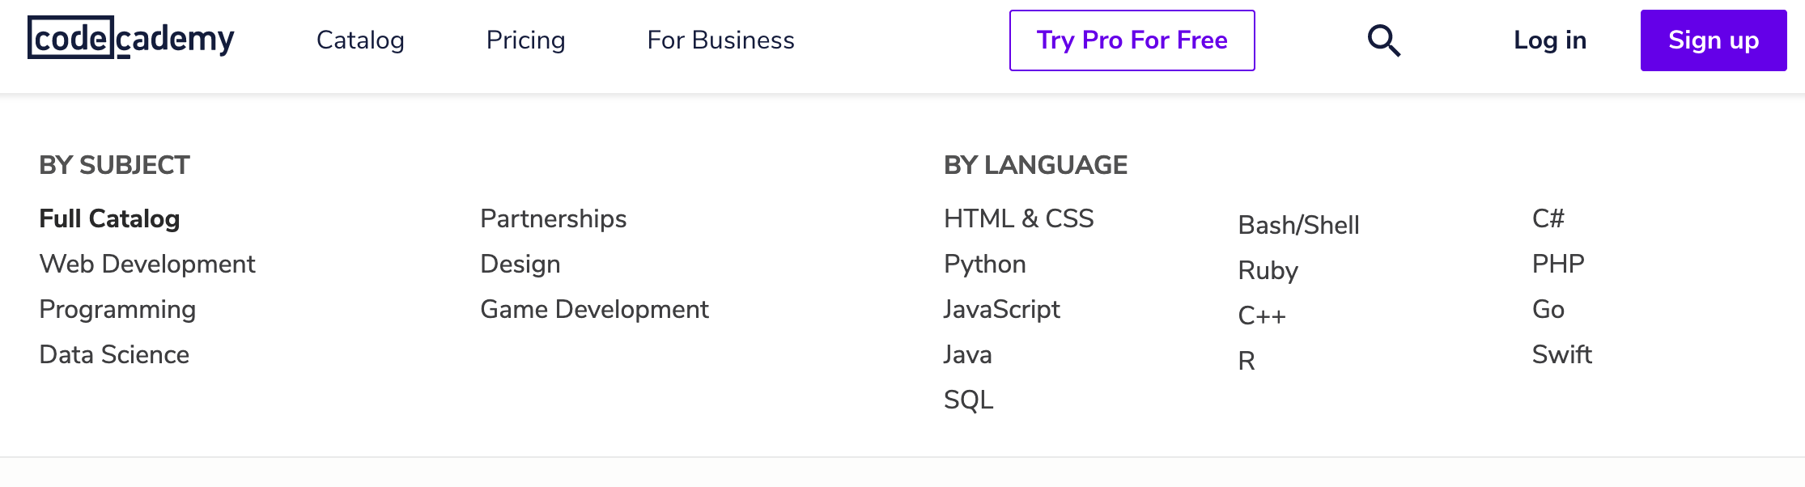This screenshot has width=1805, height=487.
Task: Browse HTML & CSS courses
Action: 1018,218
